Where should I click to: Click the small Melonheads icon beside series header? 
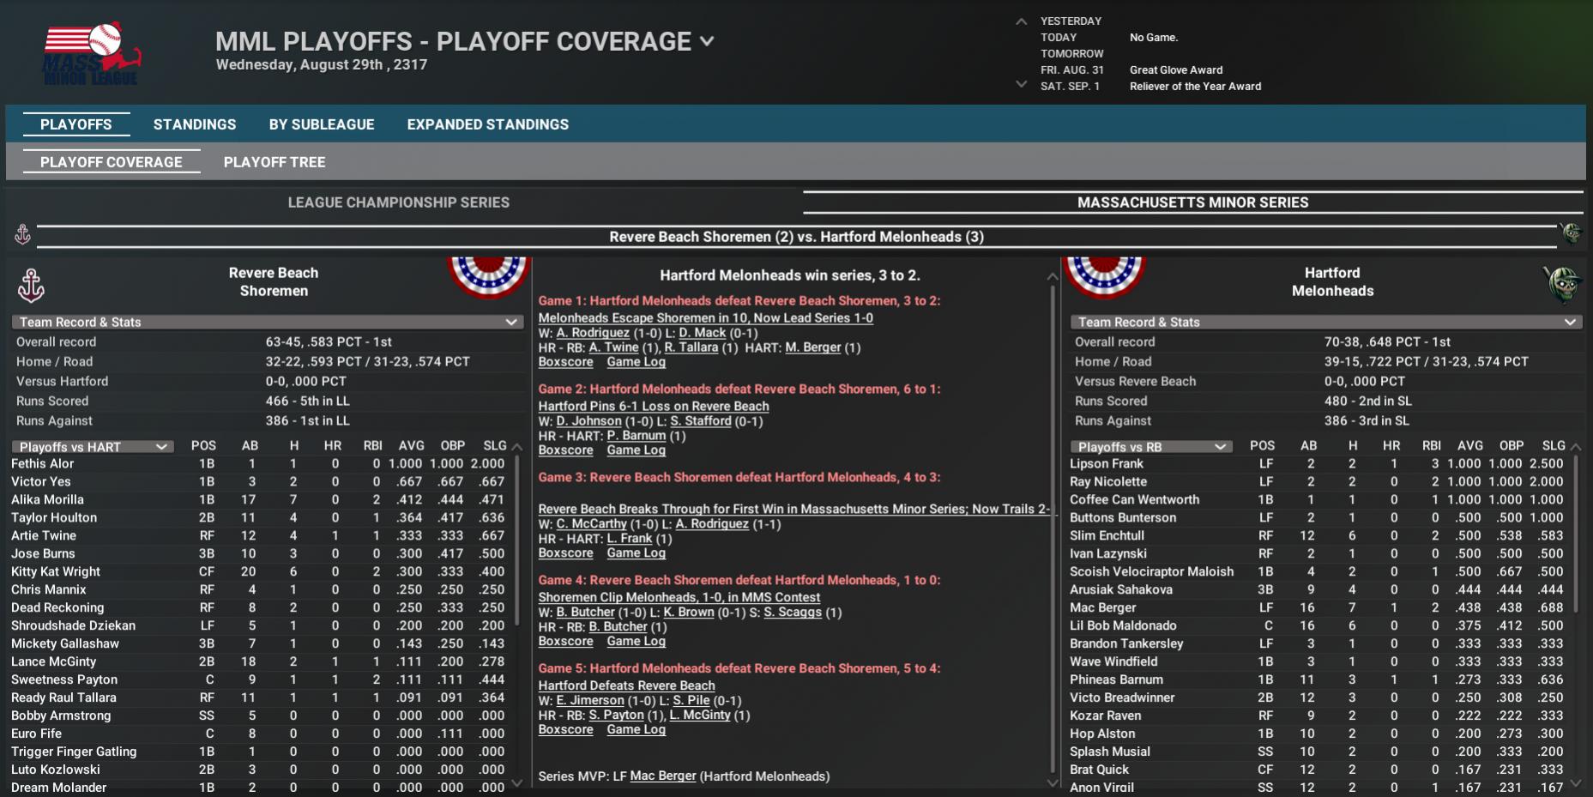pos(1571,233)
